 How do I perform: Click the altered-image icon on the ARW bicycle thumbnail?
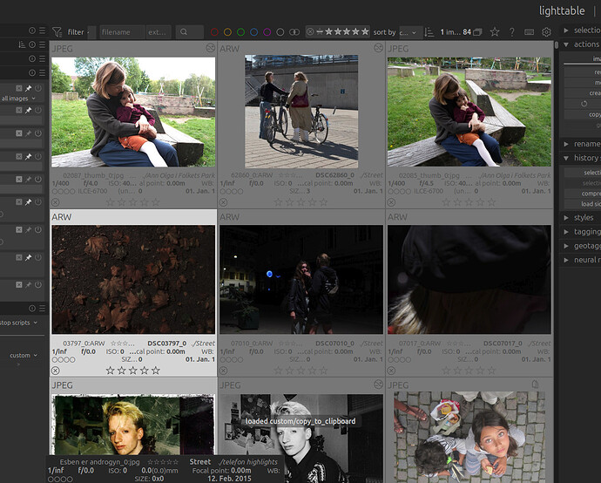pyautogui.click(x=378, y=48)
